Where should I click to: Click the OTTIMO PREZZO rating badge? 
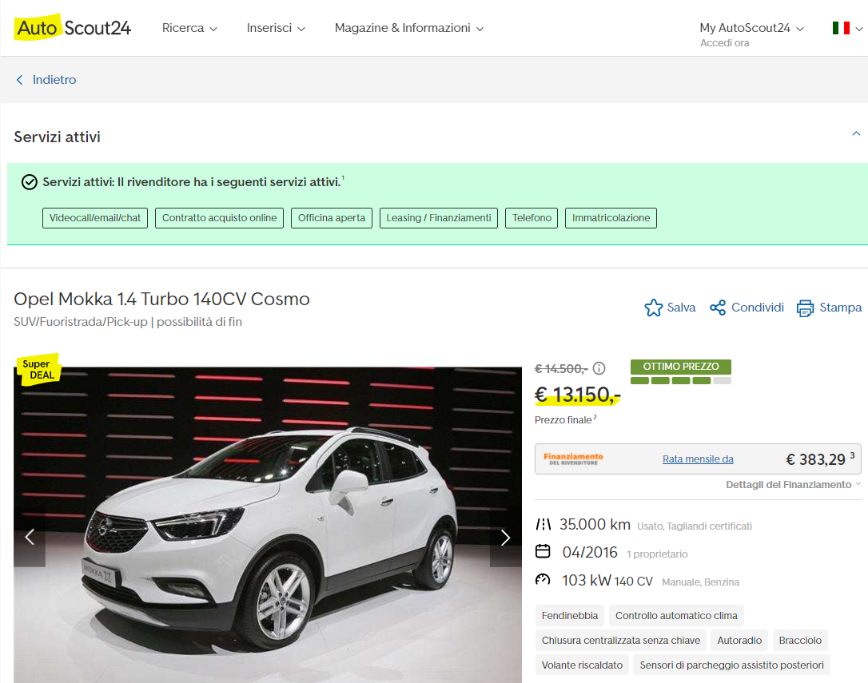681,367
